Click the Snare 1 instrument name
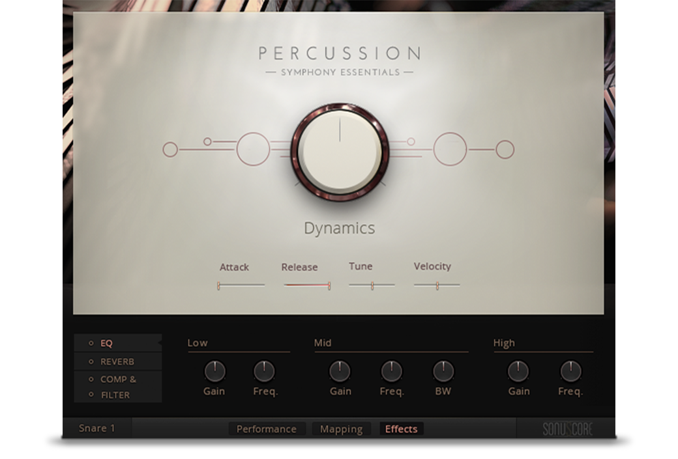The width and height of the screenshot is (678, 459). [x=97, y=428]
